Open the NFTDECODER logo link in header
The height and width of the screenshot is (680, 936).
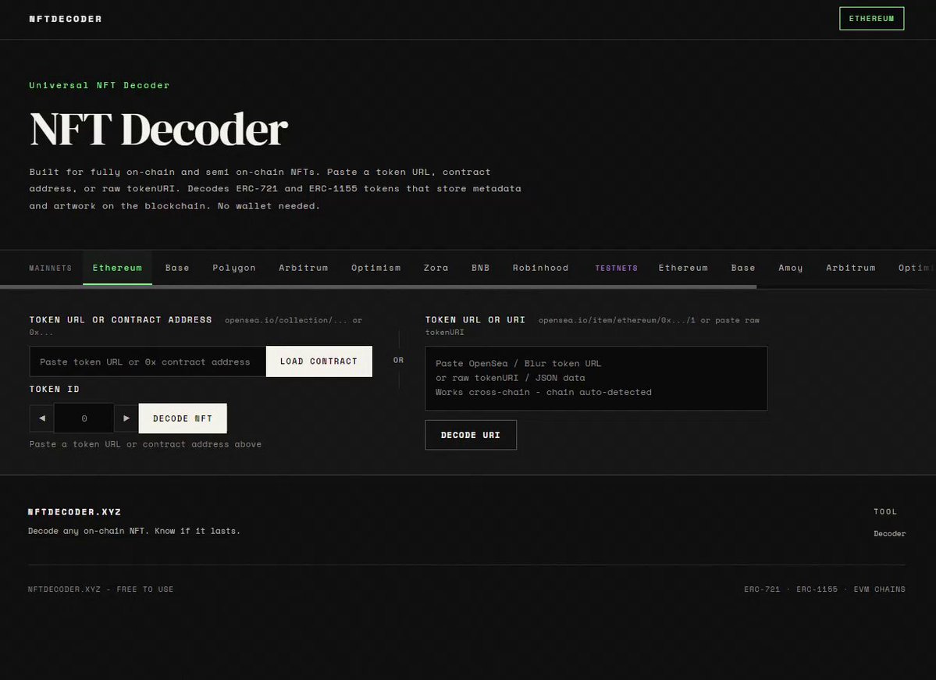tap(66, 19)
